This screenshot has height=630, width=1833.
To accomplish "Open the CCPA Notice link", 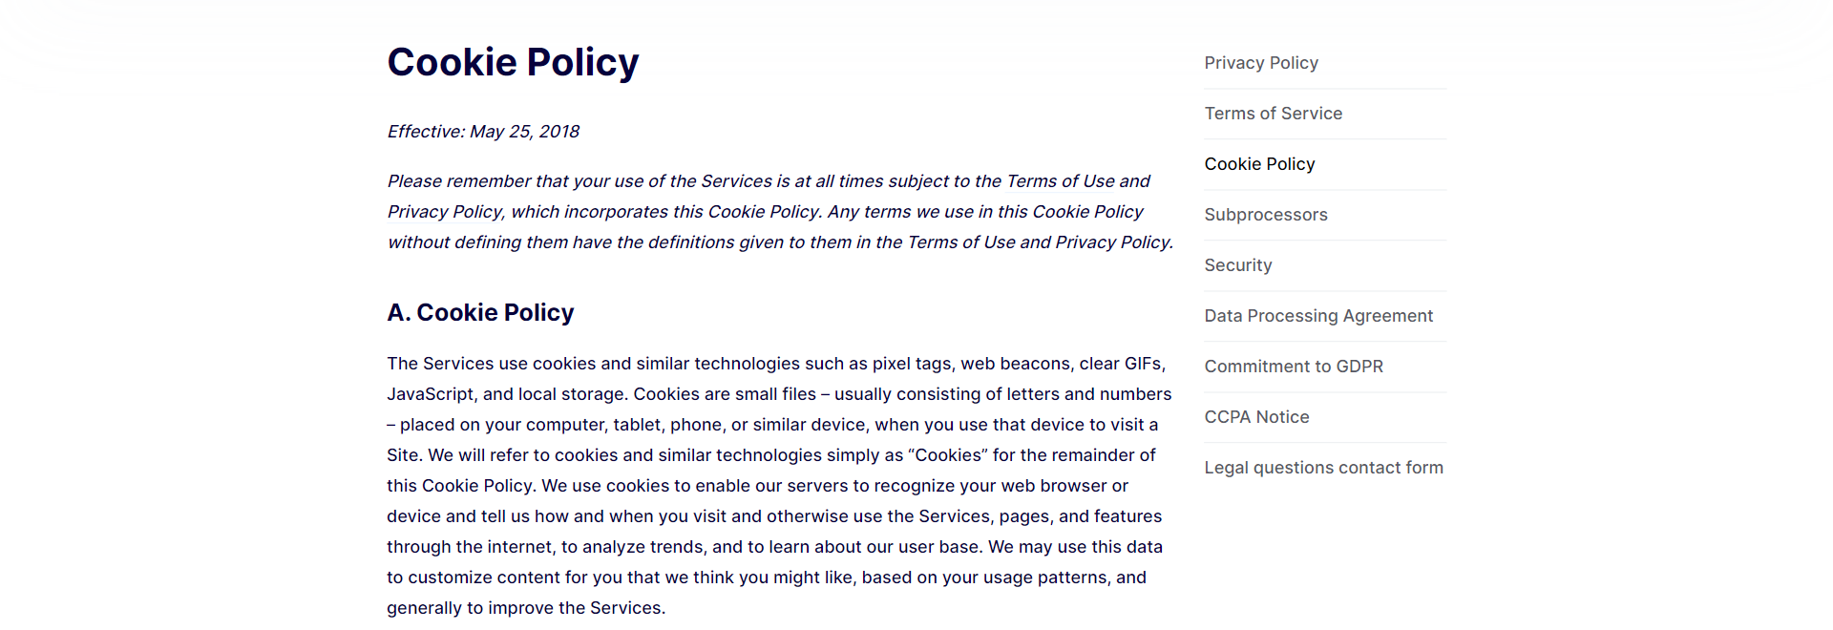I will pos(1256,417).
